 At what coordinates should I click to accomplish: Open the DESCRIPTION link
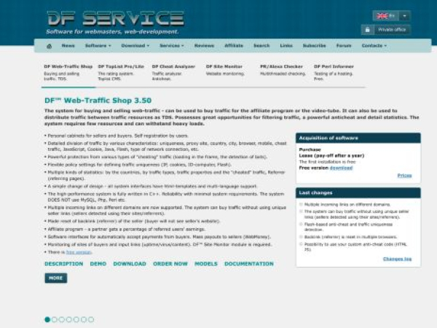[x=64, y=264]
